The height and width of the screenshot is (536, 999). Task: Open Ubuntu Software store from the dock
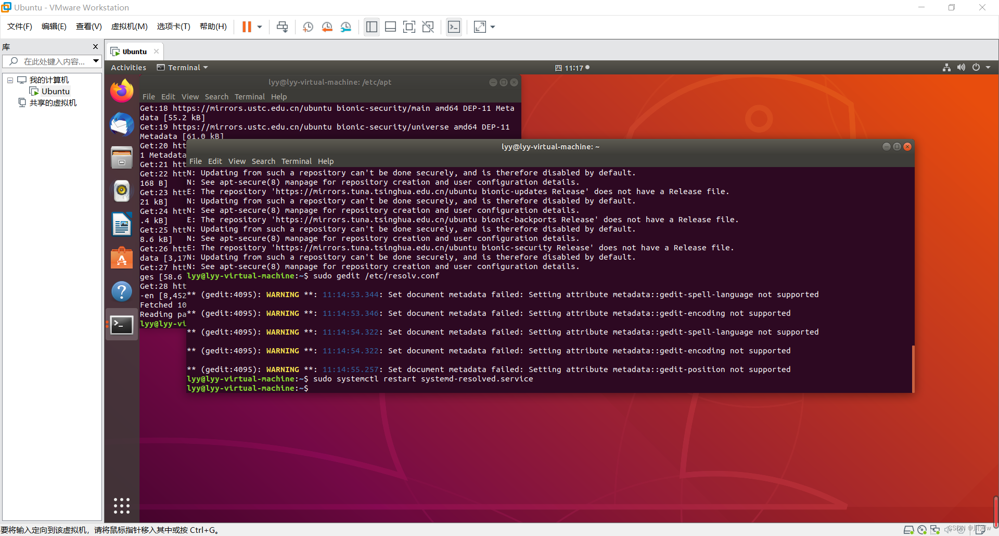point(121,257)
